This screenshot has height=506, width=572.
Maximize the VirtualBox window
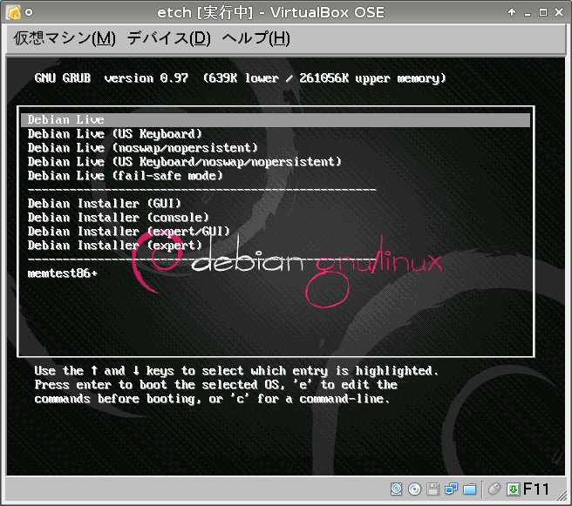coord(543,12)
